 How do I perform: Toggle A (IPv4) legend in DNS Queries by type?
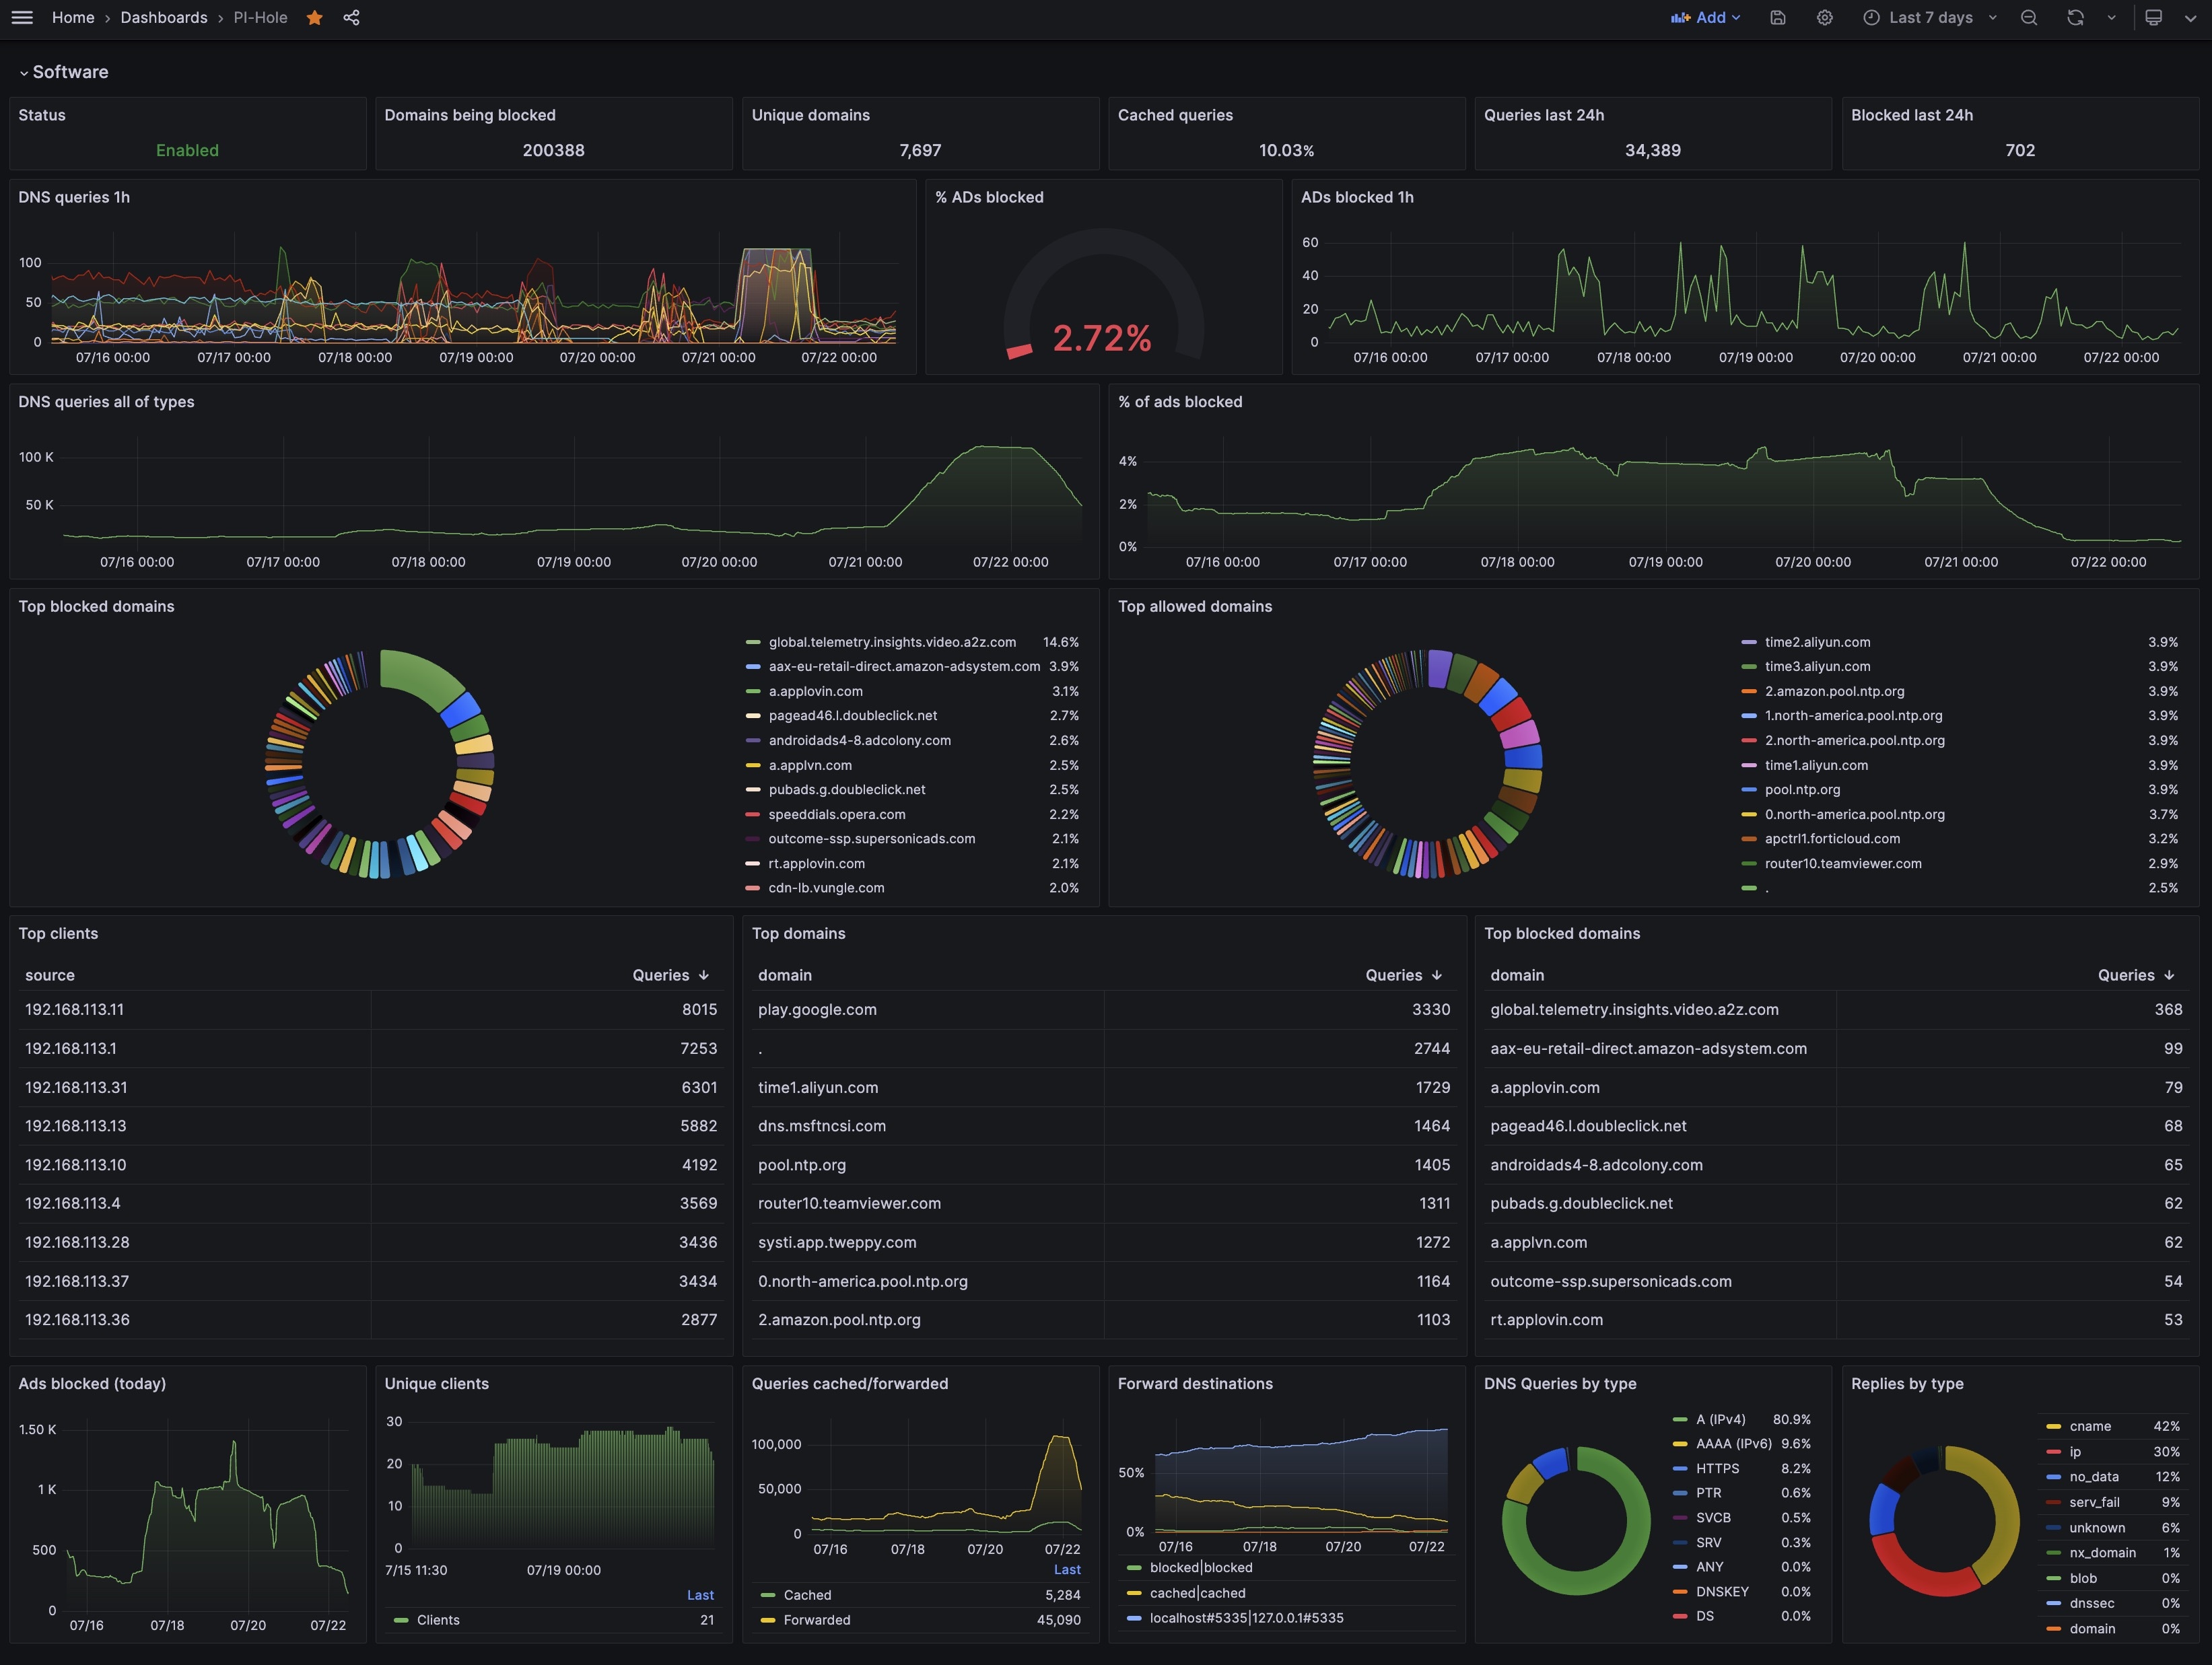pyautogui.click(x=1720, y=1419)
